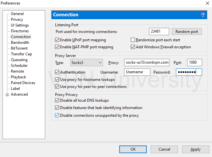The width and height of the screenshot is (212, 157).
Task: Select Transfer Cap in the tree
Action: click(x=21, y=54)
